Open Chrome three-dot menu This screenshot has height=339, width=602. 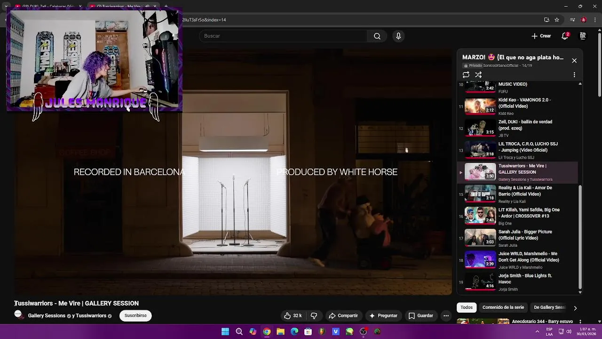click(x=594, y=20)
